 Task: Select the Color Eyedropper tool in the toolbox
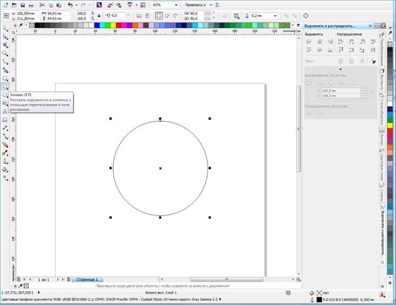5,153
